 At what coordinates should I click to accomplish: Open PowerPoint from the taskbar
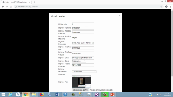coord(112,95)
